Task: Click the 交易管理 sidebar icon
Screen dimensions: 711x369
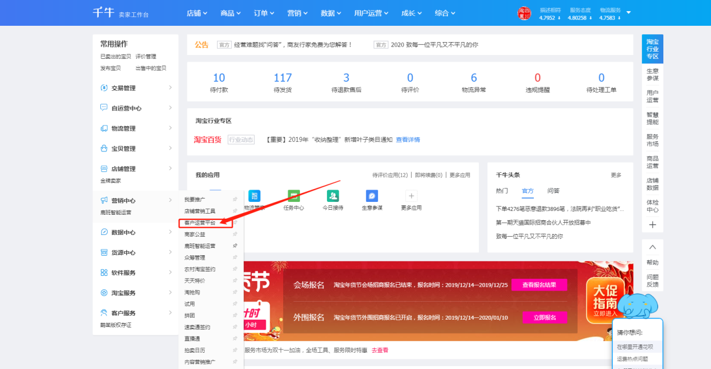Action: (104, 88)
